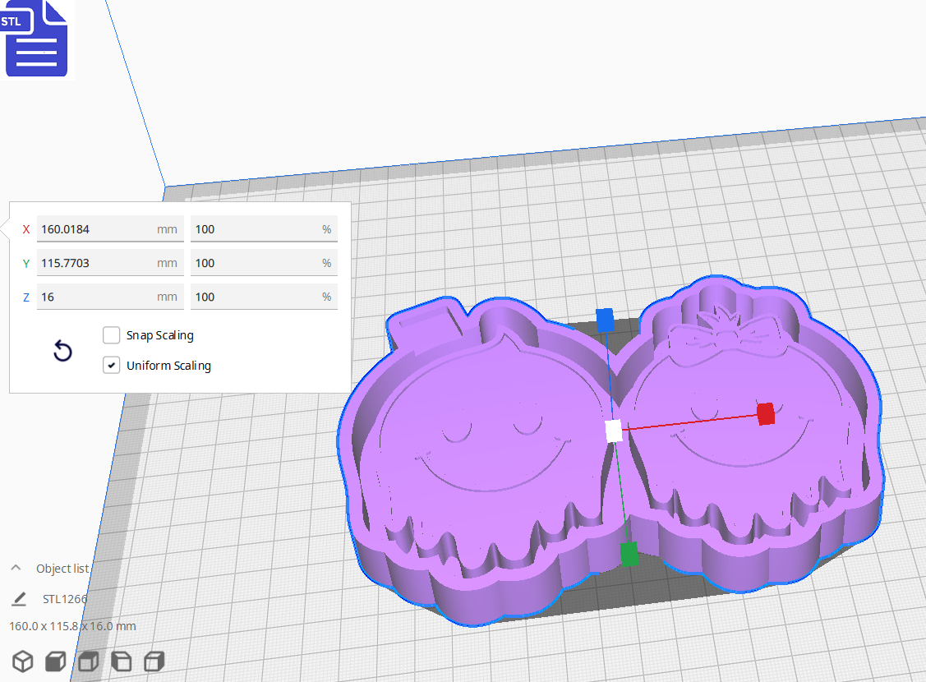Click the rename pencil icon beside STL1266
This screenshot has width=926, height=682.
[x=18, y=599]
